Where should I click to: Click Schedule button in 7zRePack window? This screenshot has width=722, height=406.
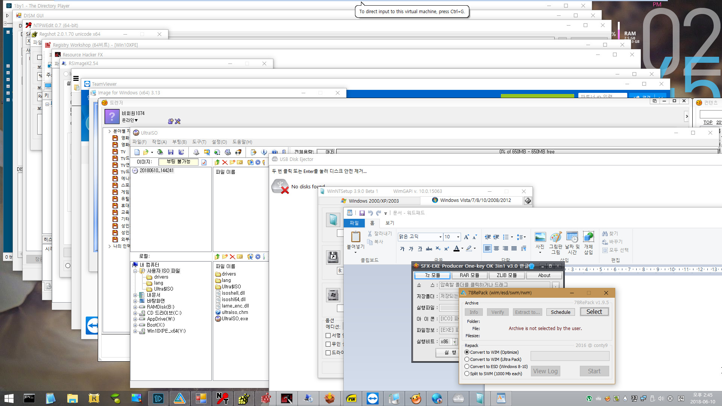point(561,312)
